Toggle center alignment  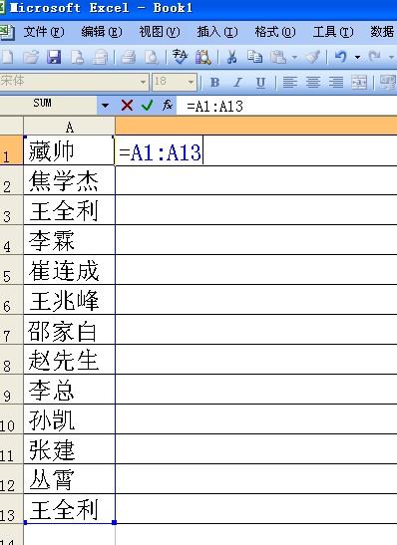pyautogui.click(x=313, y=83)
